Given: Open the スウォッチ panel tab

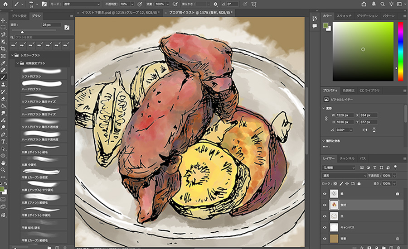Looking at the screenshot, I should coord(344,16).
